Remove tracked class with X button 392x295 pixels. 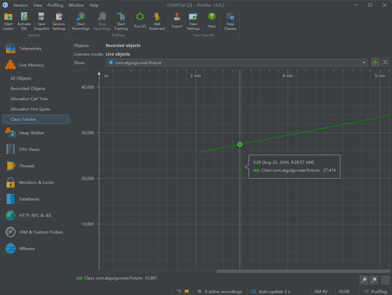pyautogui.click(x=385, y=62)
